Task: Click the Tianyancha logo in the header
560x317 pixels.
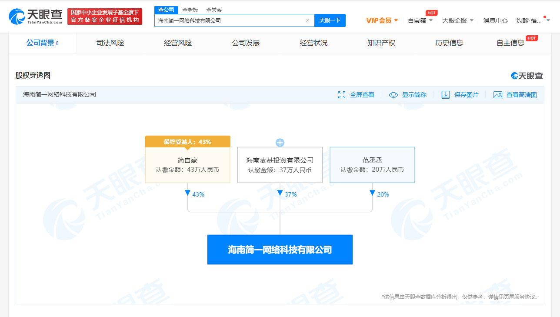Action: click(36, 17)
